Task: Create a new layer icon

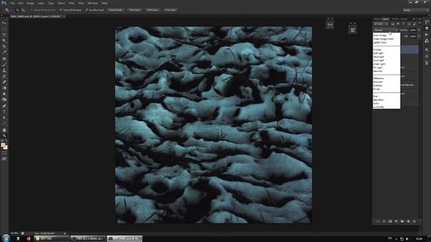Action: point(408,221)
